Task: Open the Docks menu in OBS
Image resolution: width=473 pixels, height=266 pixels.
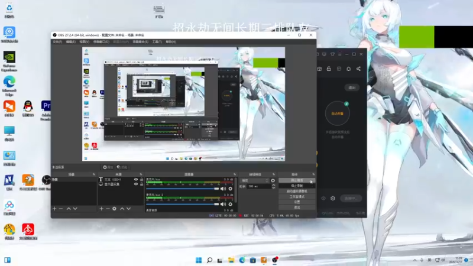Action: (101, 41)
